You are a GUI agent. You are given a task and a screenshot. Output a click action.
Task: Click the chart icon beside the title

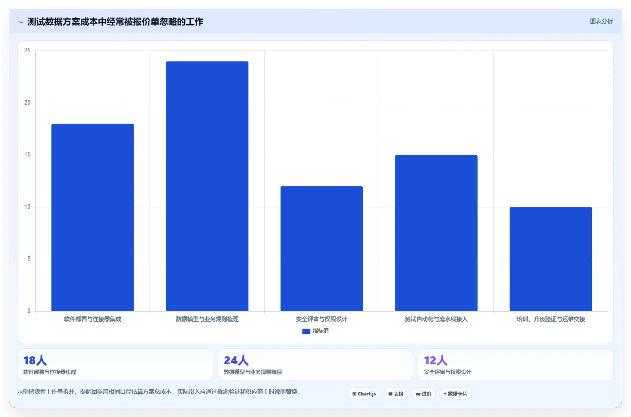21,22
